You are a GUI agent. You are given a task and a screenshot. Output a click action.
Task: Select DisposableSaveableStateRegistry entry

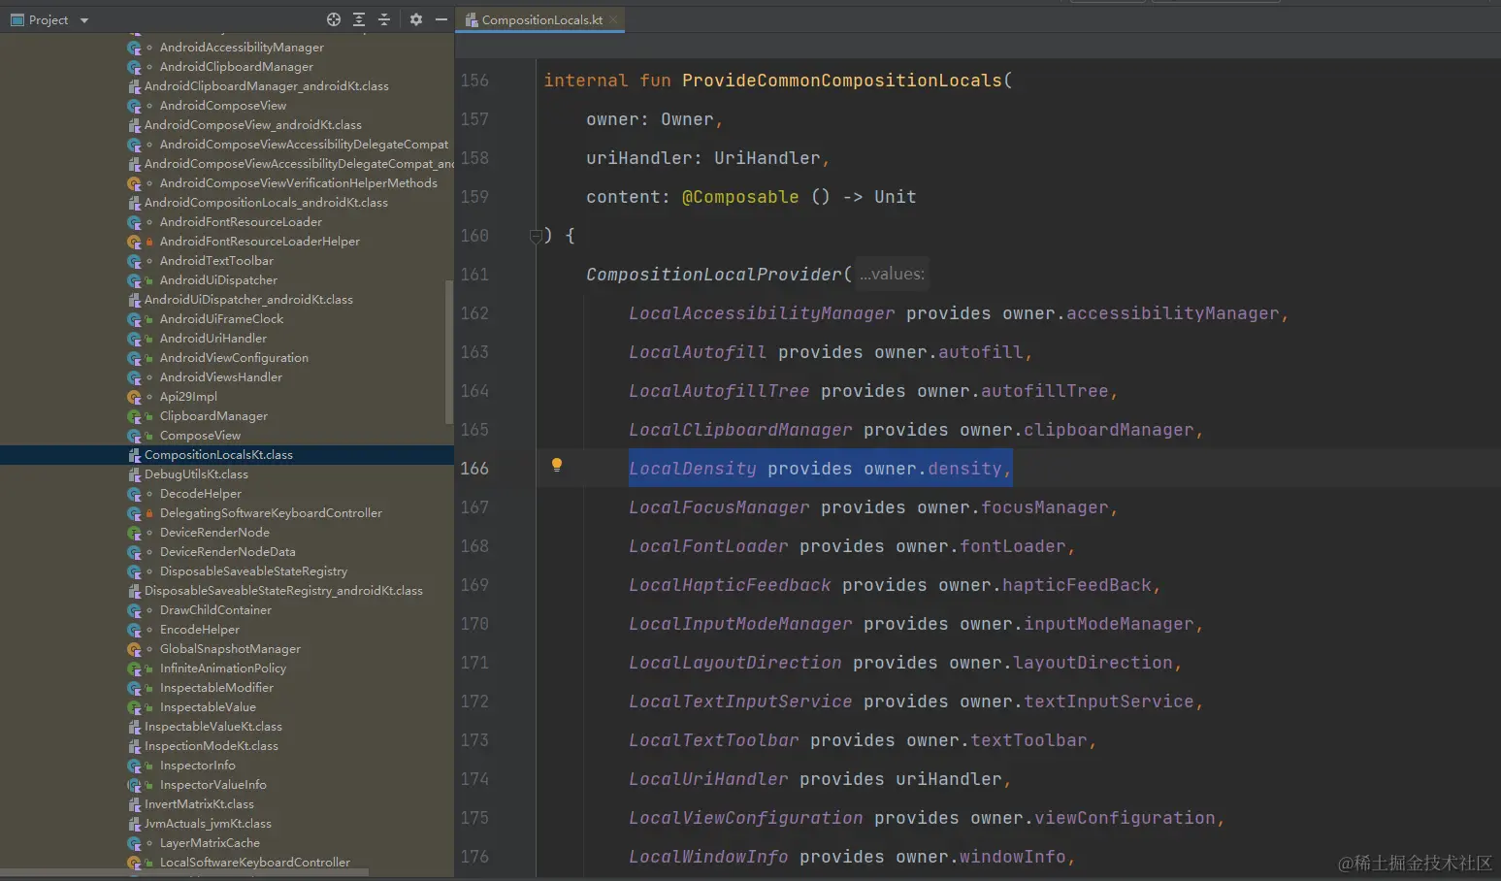(x=253, y=571)
